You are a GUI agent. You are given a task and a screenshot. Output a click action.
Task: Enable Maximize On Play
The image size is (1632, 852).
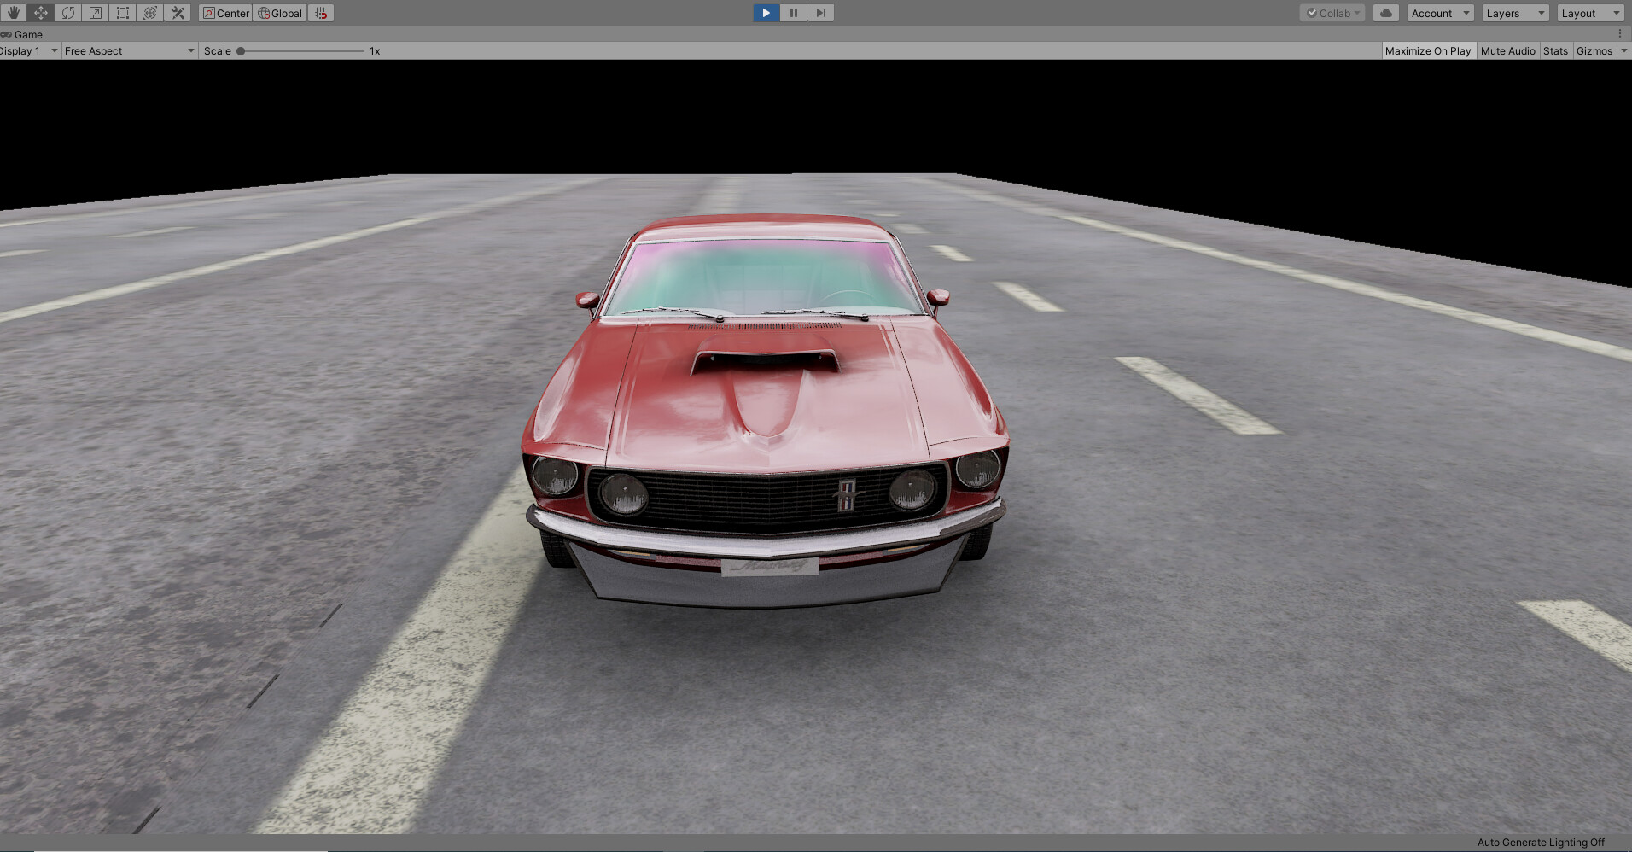1428,50
